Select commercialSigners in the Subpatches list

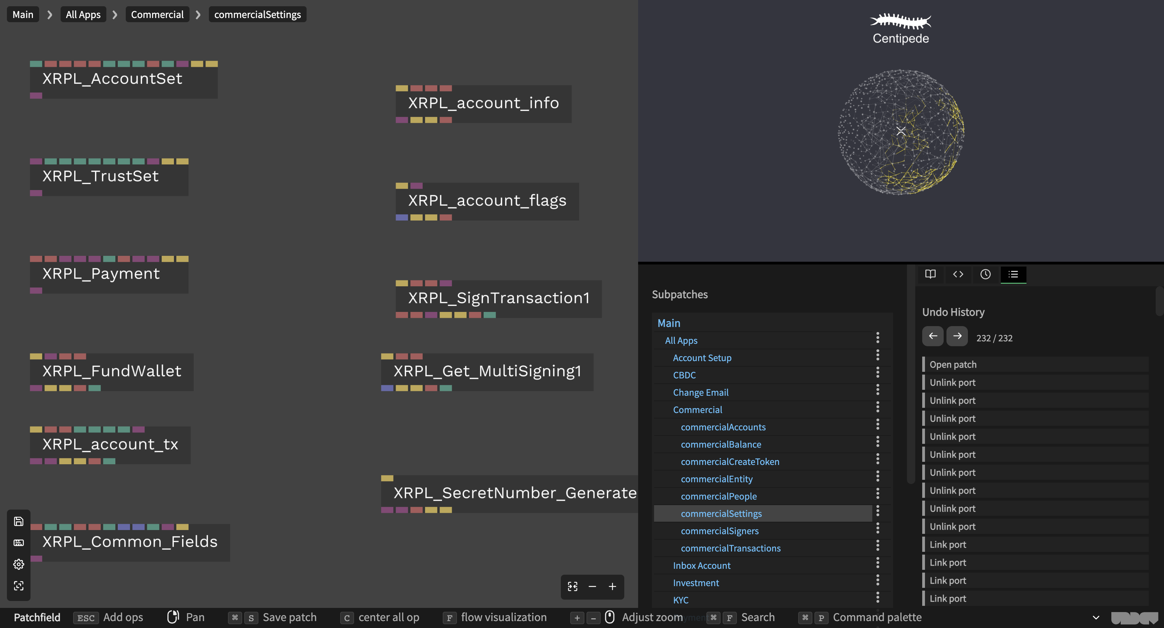[x=720, y=531]
